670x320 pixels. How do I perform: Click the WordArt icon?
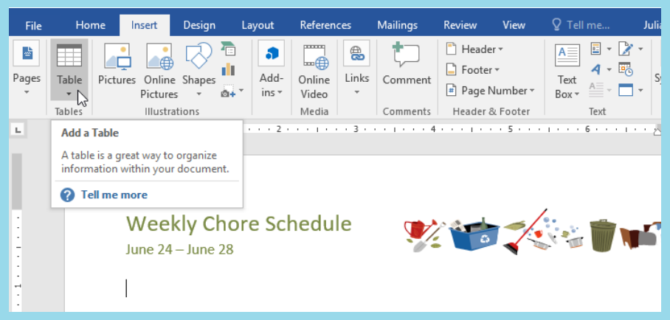pyautogui.click(x=596, y=69)
